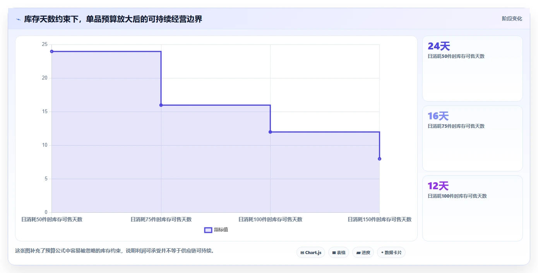The height and width of the screenshot is (273, 538).
Task: Click the footnote text about 库存约束
Action: tap(115, 251)
